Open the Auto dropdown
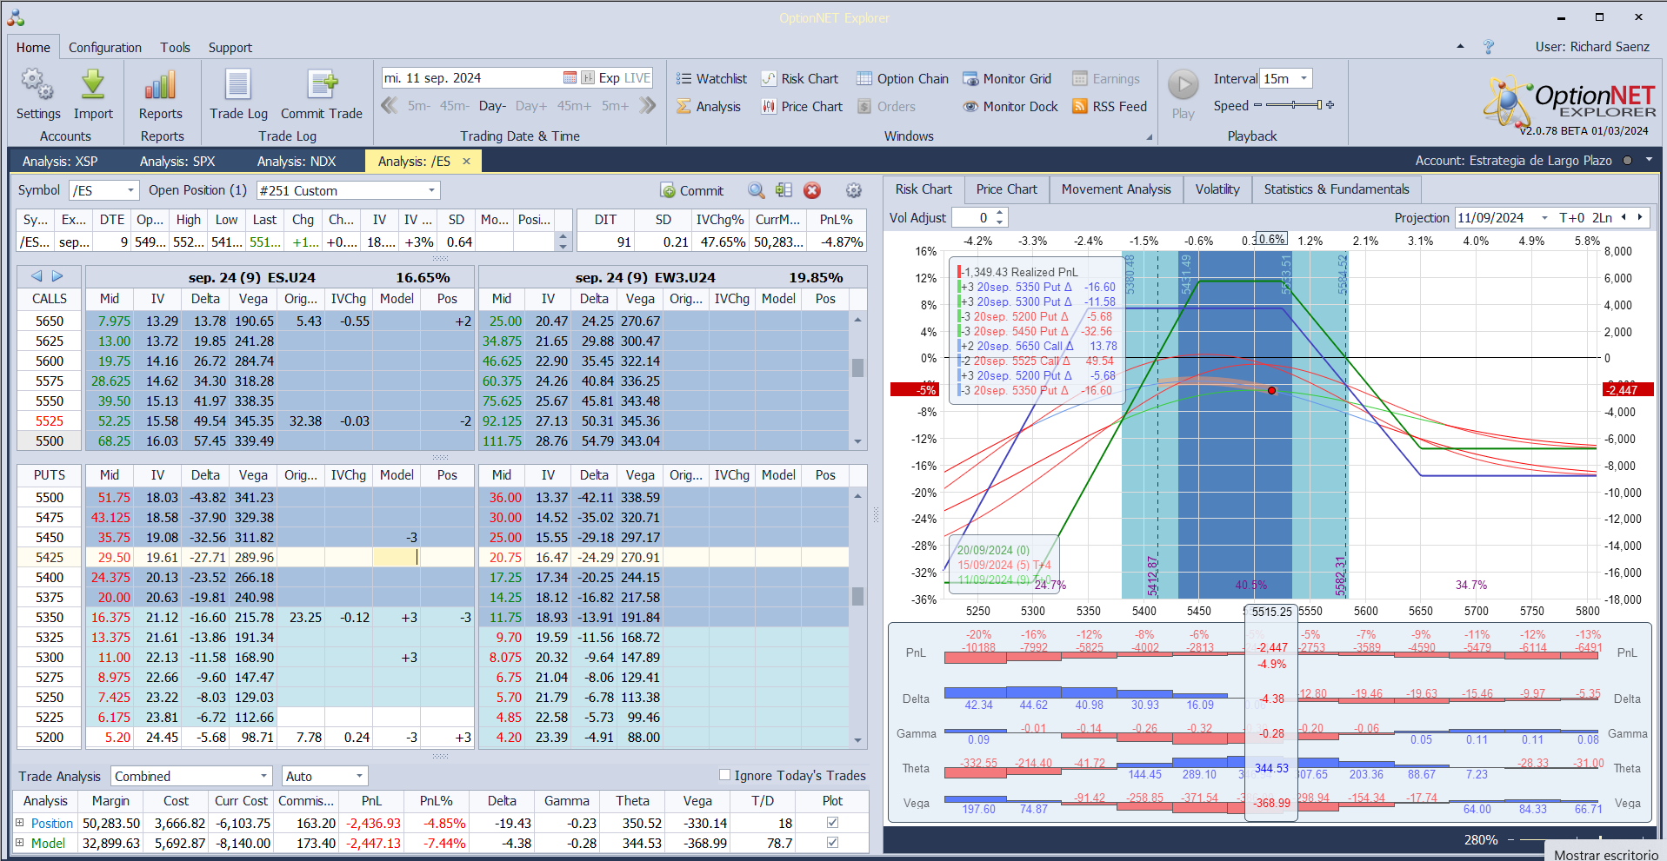Screen dimensions: 1667x861 (x=359, y=776)
